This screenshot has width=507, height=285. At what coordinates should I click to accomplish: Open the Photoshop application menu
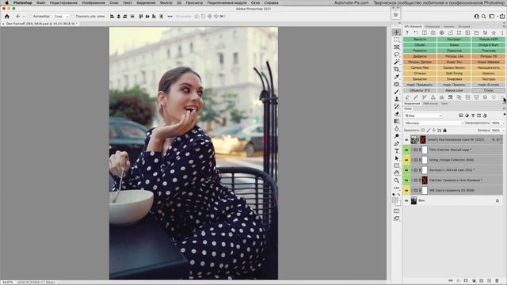tap(23, 2)
